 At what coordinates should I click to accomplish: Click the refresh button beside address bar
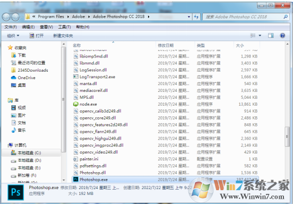pyautogui.click(x=196, y=16)
